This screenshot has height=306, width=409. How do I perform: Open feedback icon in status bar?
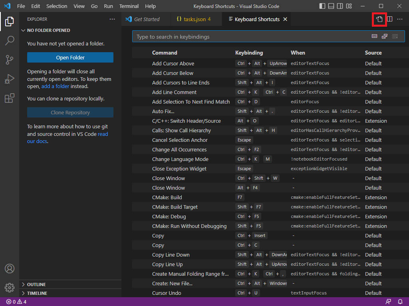coord(388,302)
